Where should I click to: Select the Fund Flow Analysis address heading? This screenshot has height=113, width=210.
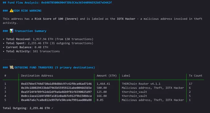click(57, 2)
